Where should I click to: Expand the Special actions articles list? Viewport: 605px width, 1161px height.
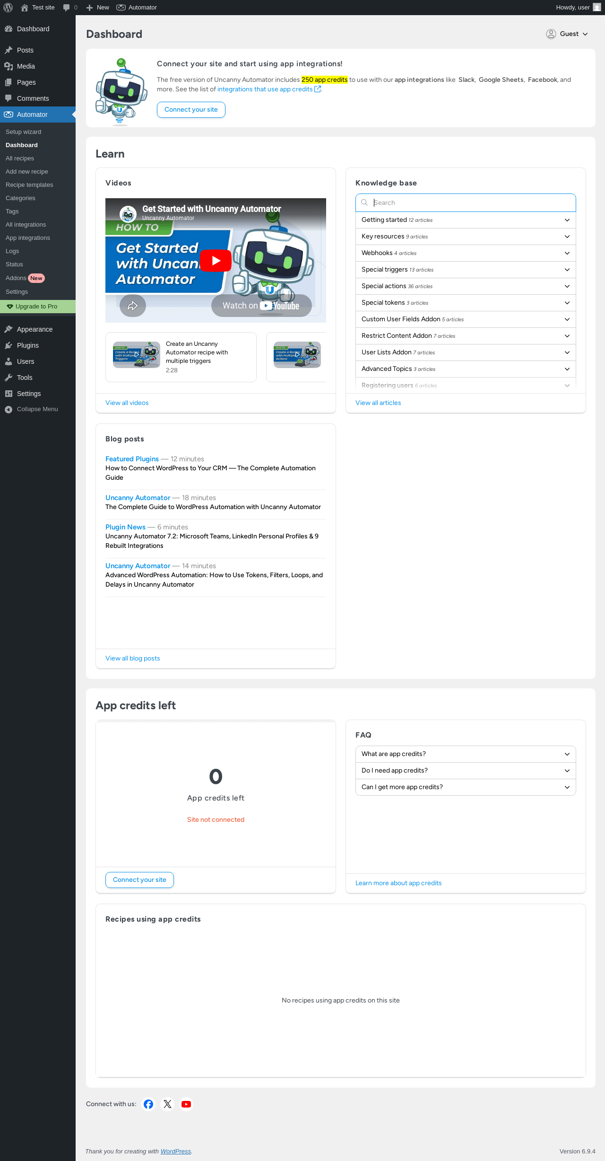point(466,286)
